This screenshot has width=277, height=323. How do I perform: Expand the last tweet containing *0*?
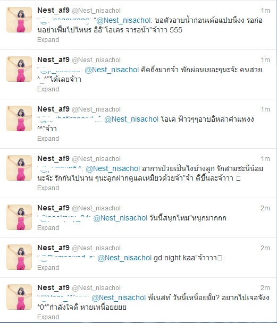[48, 317]
